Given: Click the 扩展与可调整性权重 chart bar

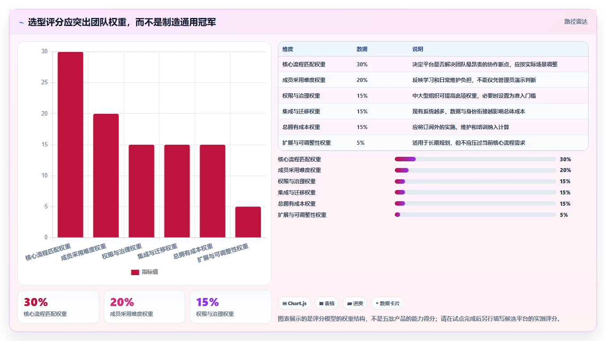Looking at the screenshot, I should [248, 222].
